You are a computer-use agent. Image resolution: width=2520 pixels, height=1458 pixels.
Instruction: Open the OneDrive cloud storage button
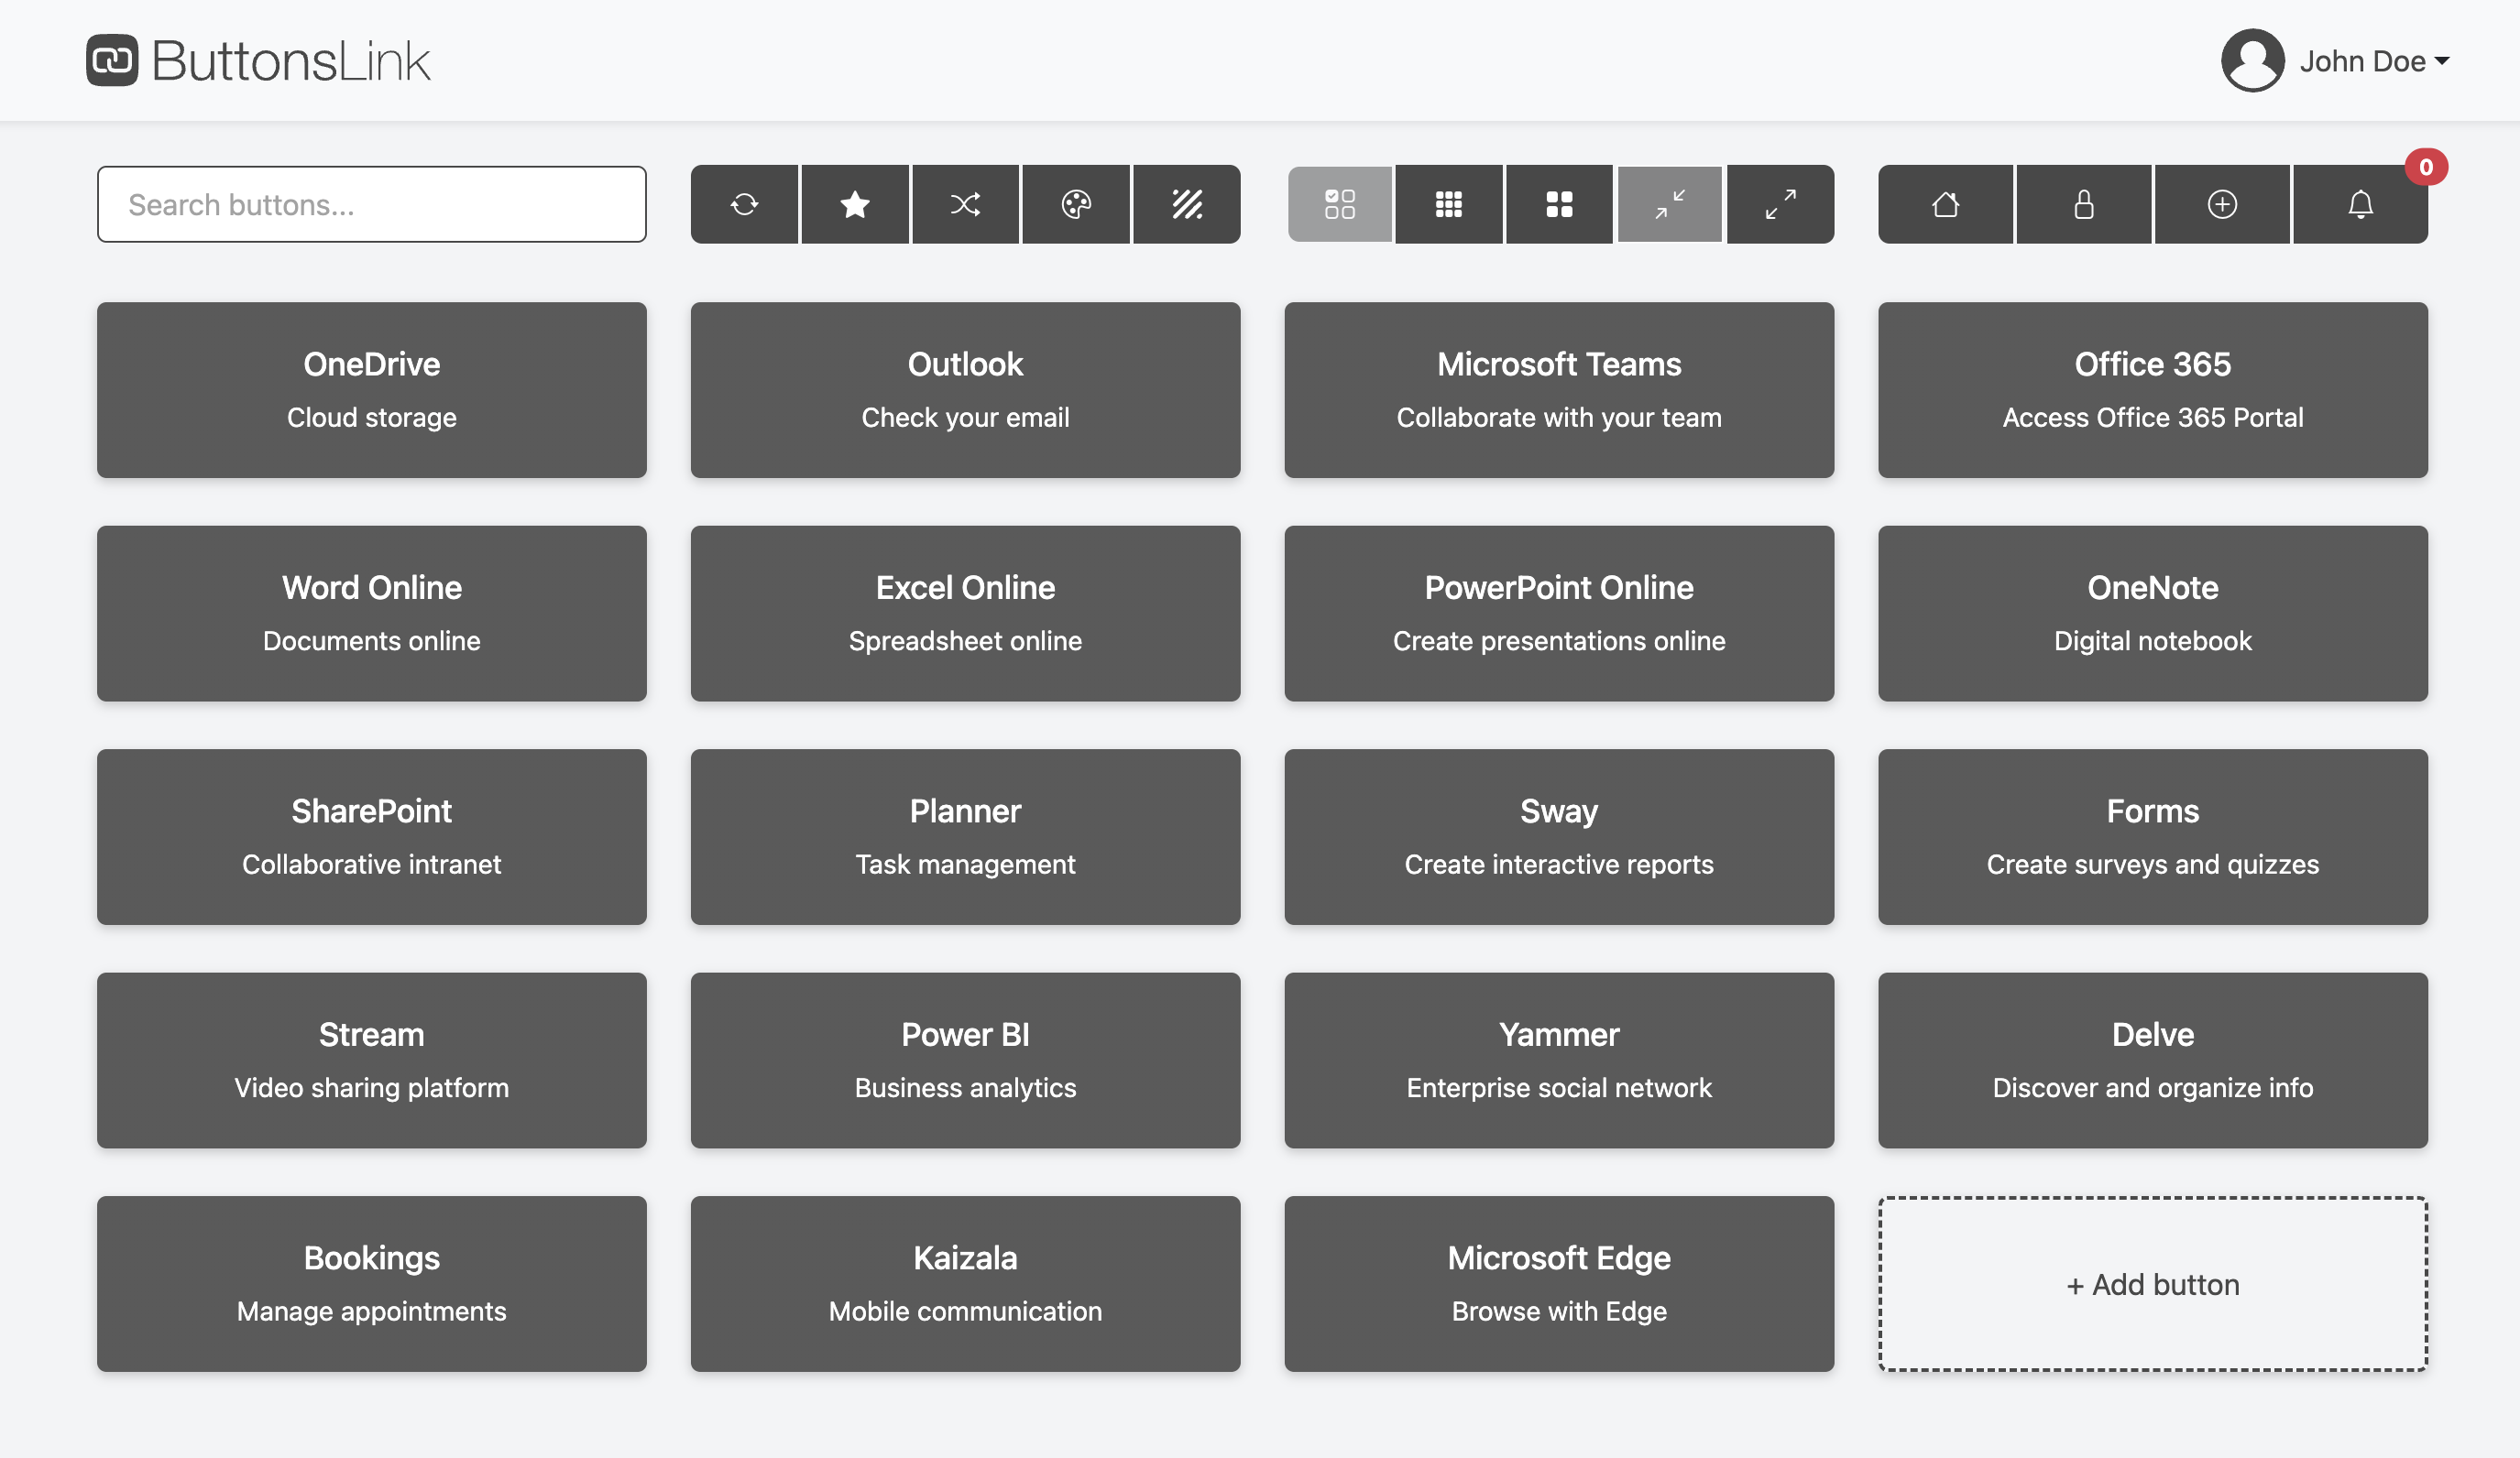372,390
